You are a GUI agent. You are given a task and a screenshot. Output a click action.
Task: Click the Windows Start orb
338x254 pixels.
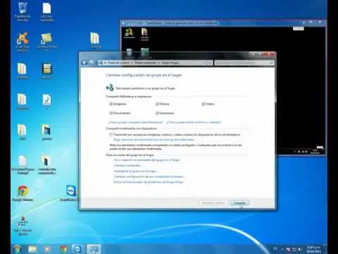(18, 249)
